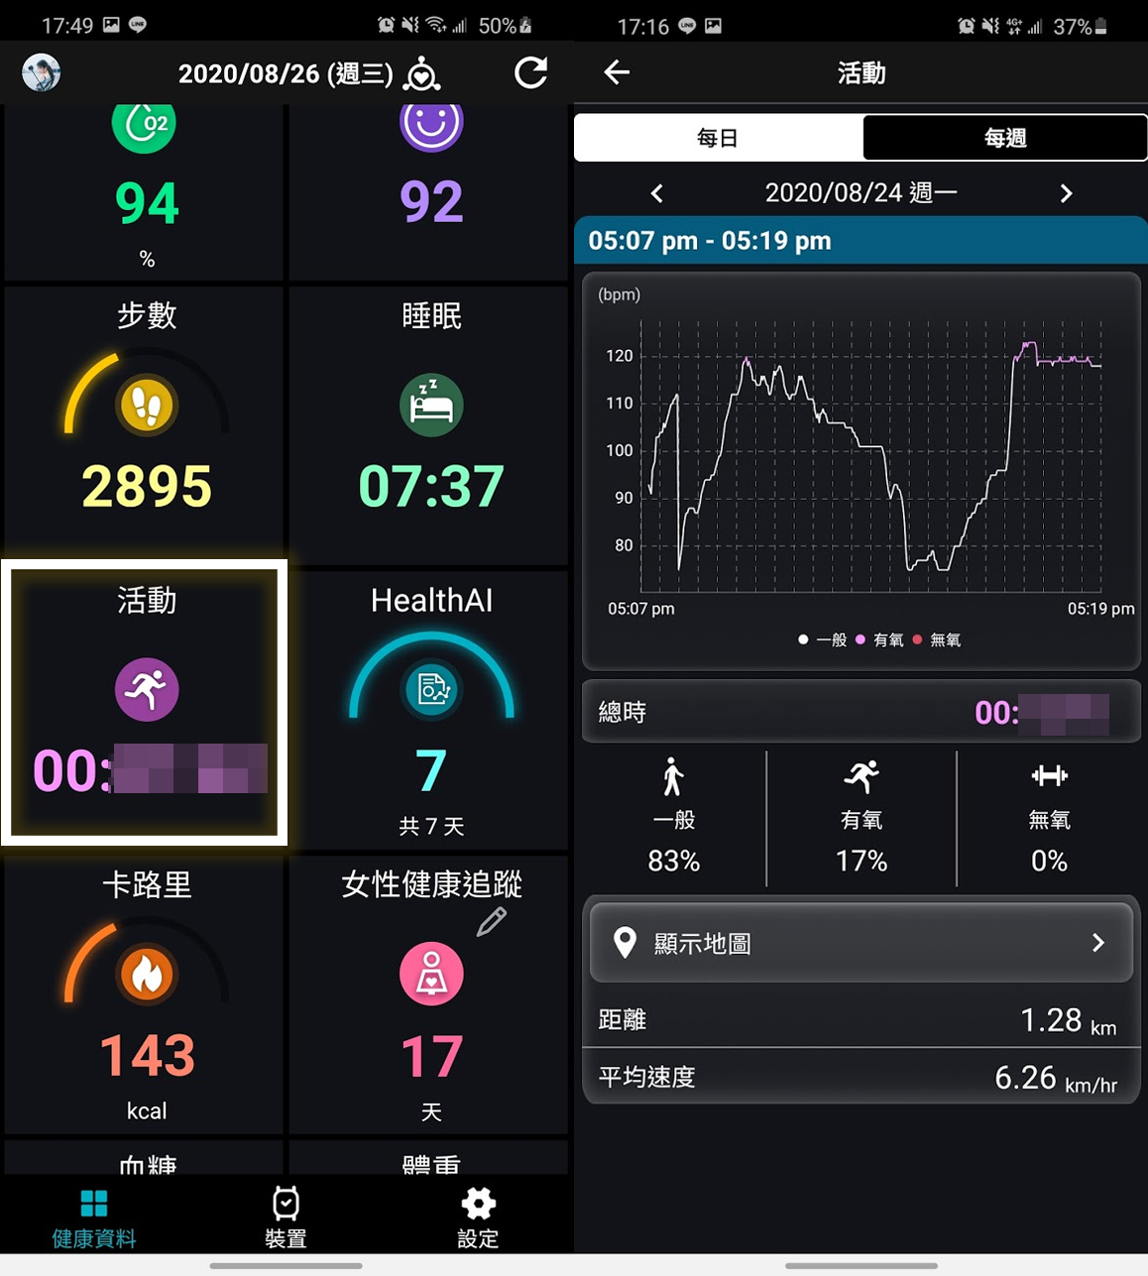This screenshot has width=1148, height=1276.
Task: Tap the gear icon of 設定 tab
Action: (x=478, y=1204)
